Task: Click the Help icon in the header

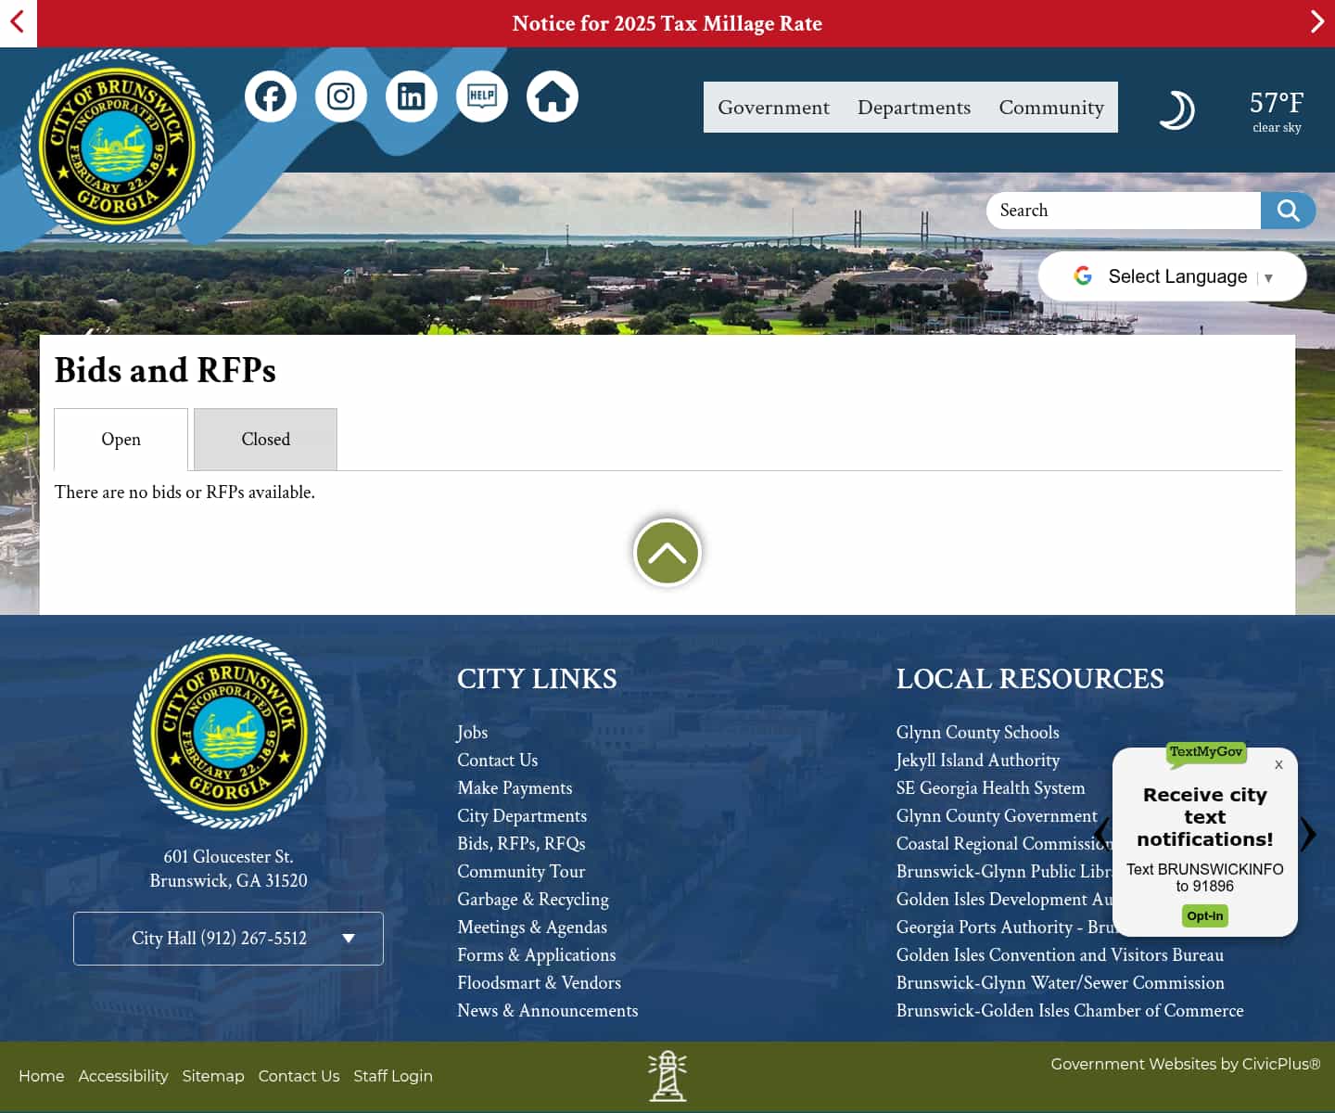Action: tap(481, 96)
